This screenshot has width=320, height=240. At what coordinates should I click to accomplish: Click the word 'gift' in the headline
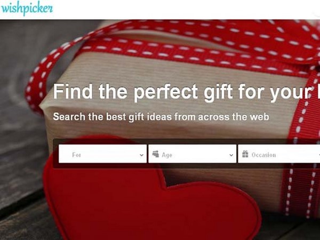pyautogui.click(x=218, y=92)
